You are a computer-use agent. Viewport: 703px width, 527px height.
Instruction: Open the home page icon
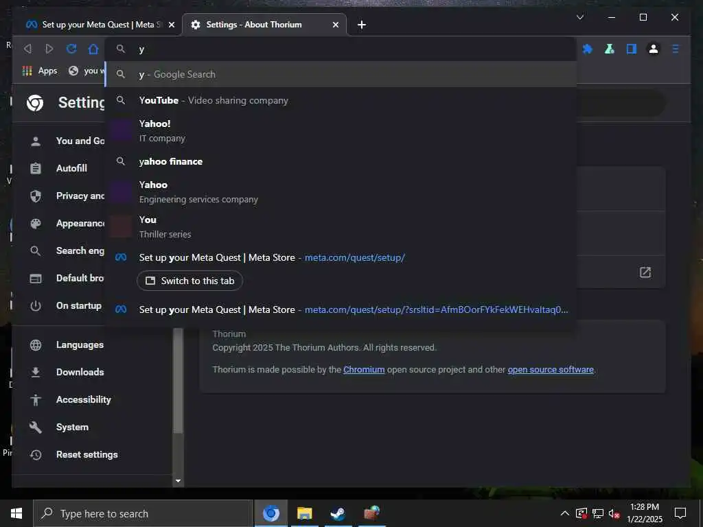(93, 49)
